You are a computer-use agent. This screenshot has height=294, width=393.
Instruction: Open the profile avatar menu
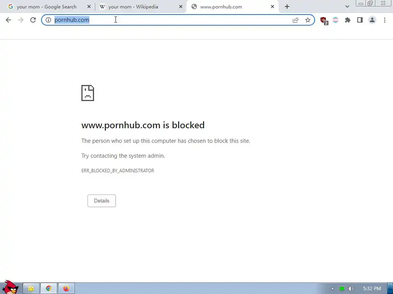[372, 20]
